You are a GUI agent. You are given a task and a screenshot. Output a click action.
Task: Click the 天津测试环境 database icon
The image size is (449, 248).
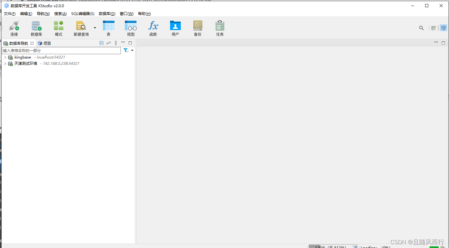pyautogui.click(x=10, y=64)
